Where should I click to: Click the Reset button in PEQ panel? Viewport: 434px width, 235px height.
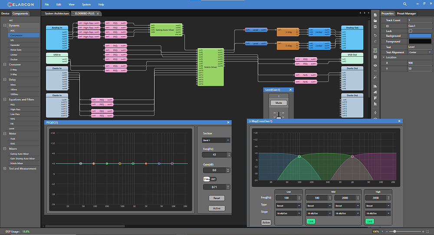click(217, 198)
